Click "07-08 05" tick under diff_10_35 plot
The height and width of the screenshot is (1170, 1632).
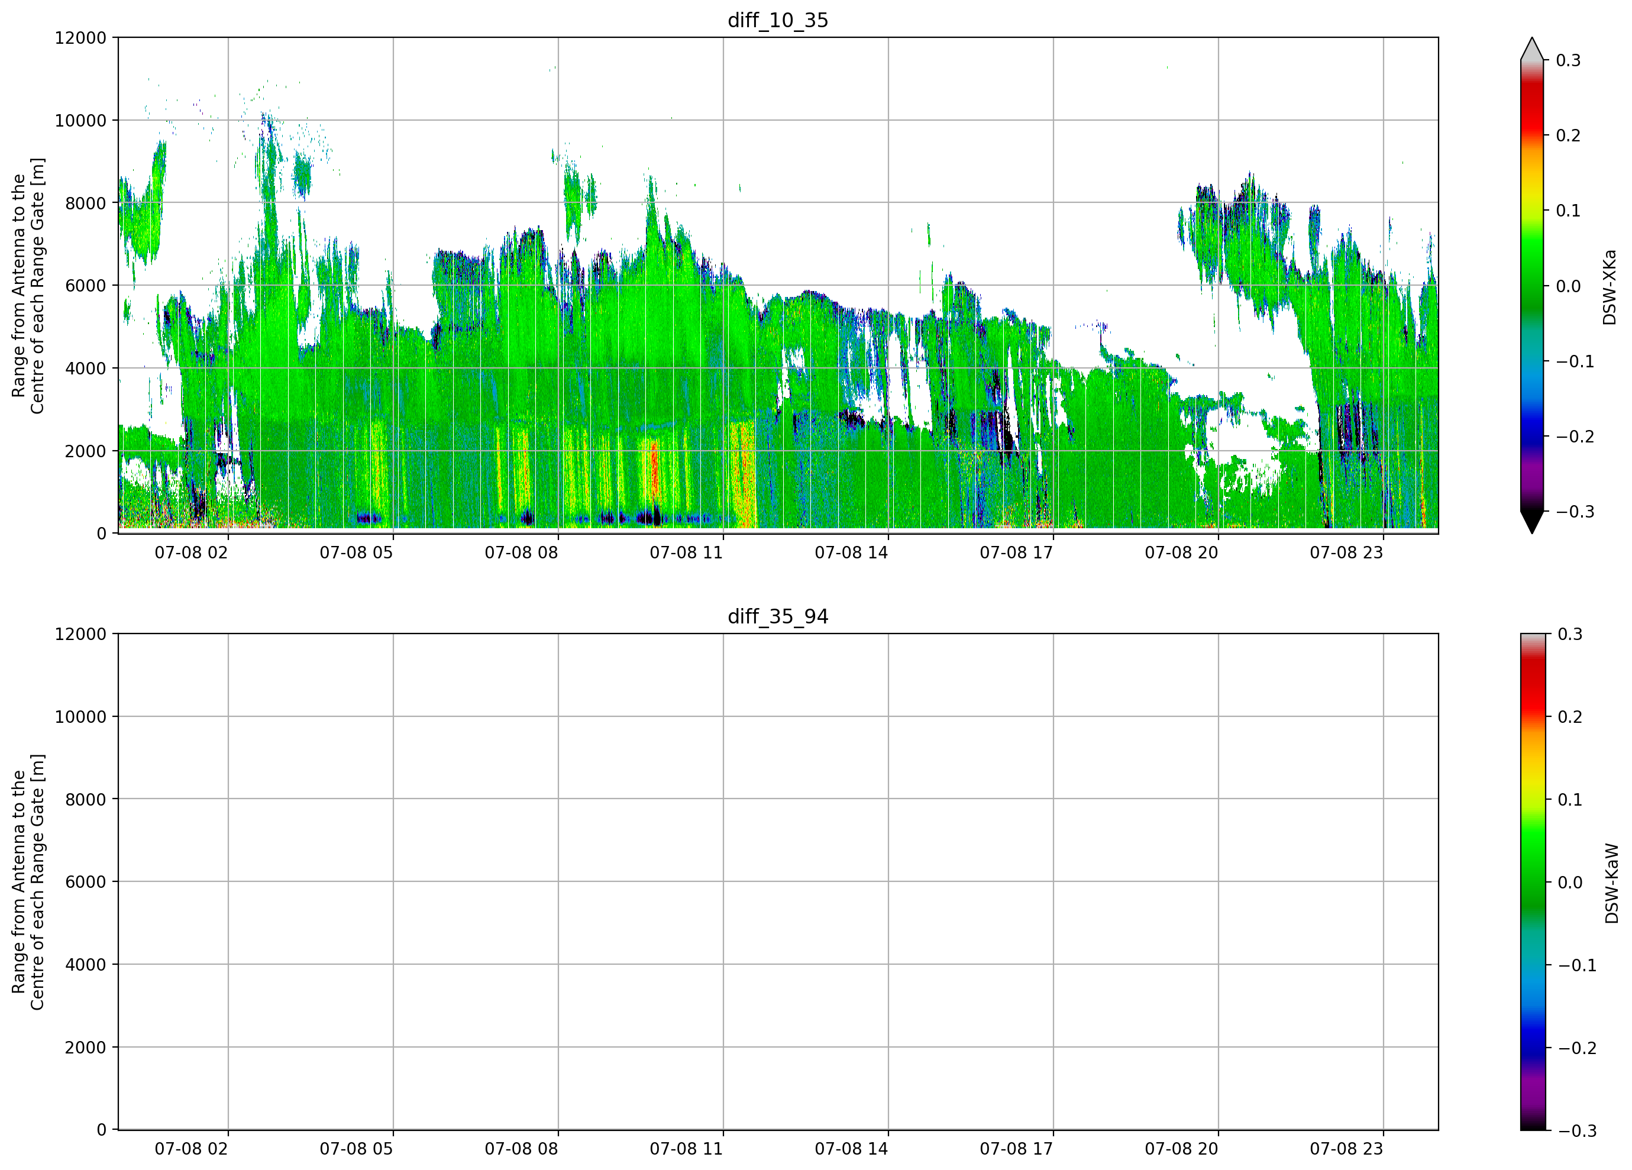pos(356,552)
